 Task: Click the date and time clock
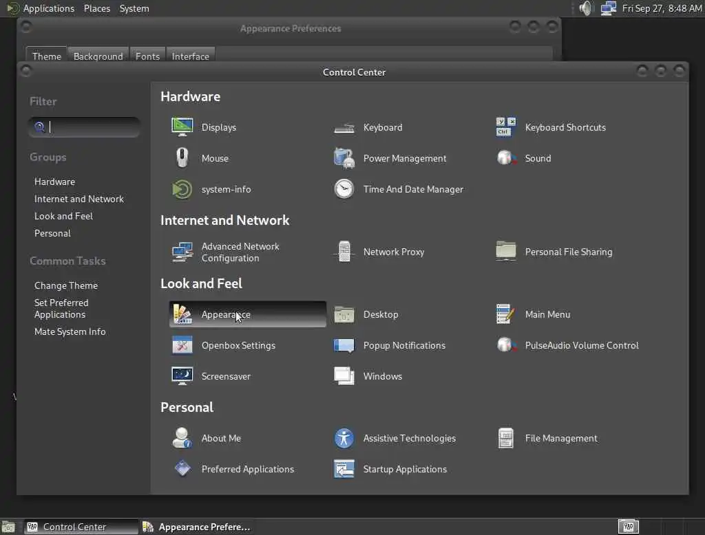662,8
